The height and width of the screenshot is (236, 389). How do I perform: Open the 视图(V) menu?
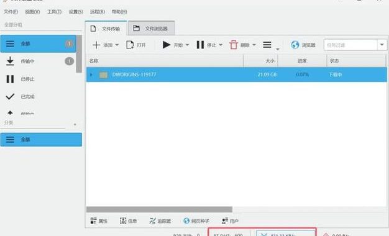(32, 12)
